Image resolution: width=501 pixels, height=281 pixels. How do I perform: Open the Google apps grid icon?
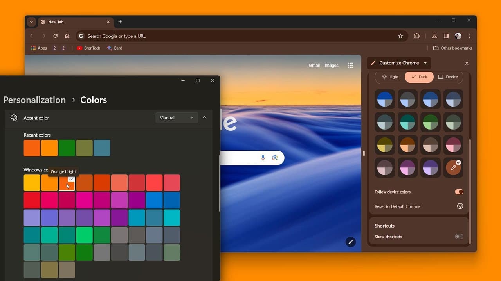(350, 66)
